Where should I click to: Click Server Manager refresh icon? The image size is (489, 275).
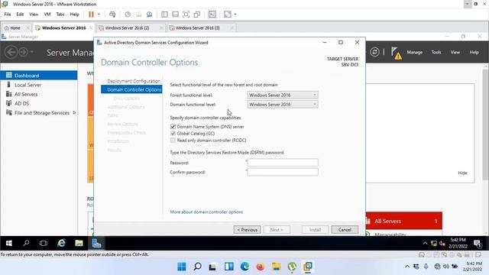(374, 52)
